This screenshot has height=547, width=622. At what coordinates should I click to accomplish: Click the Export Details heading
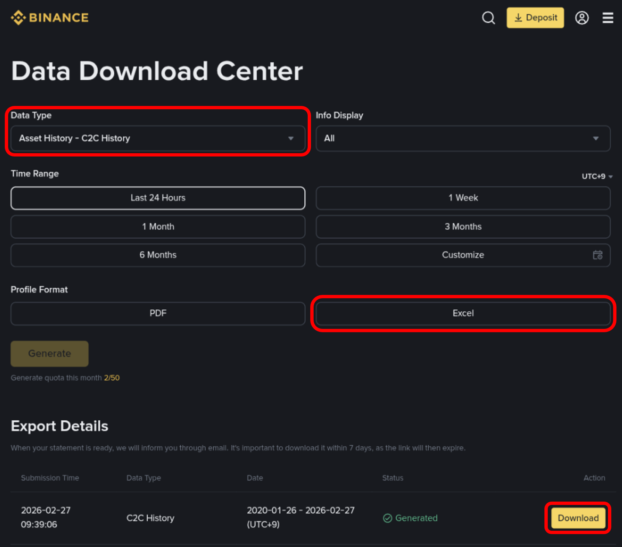point(59,426)
